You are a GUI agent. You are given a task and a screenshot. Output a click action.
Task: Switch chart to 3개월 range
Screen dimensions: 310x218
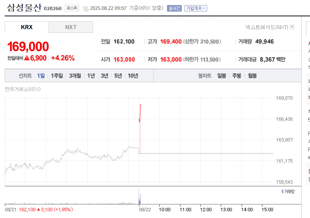point(75,76)
